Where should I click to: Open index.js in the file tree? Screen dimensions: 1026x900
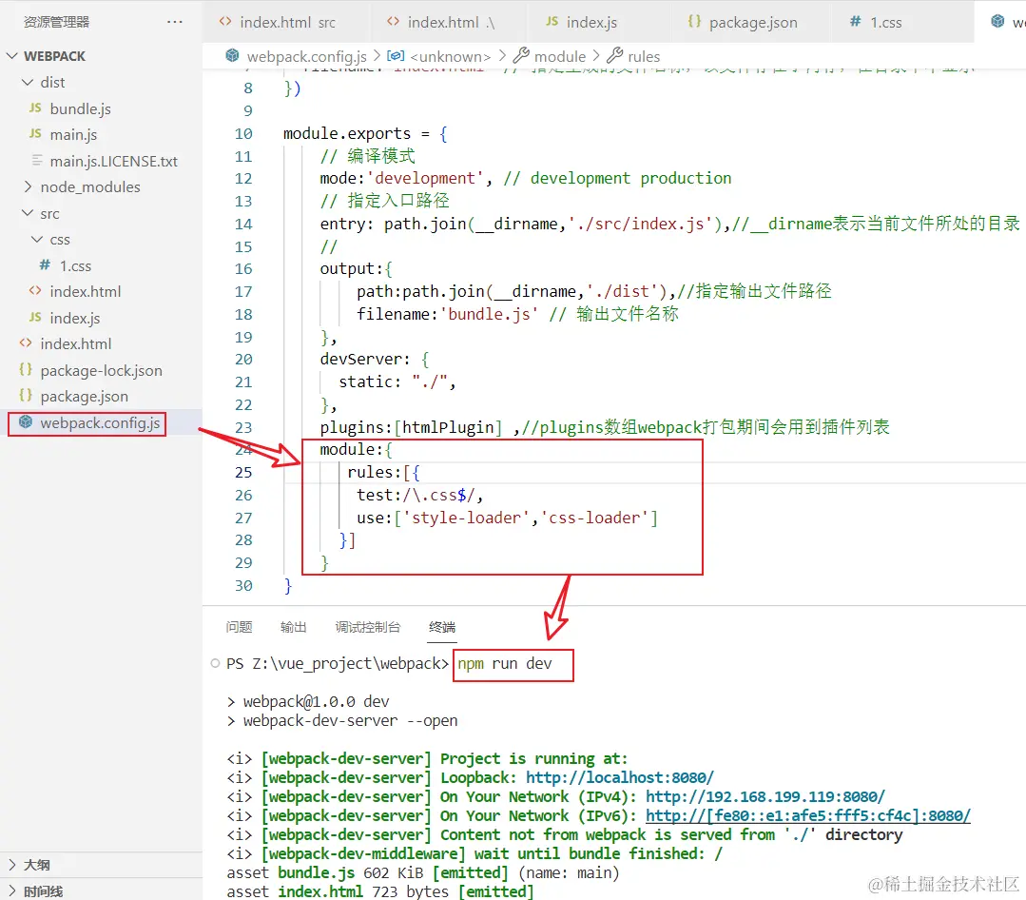pyautogui.click(x=74, y=318)
